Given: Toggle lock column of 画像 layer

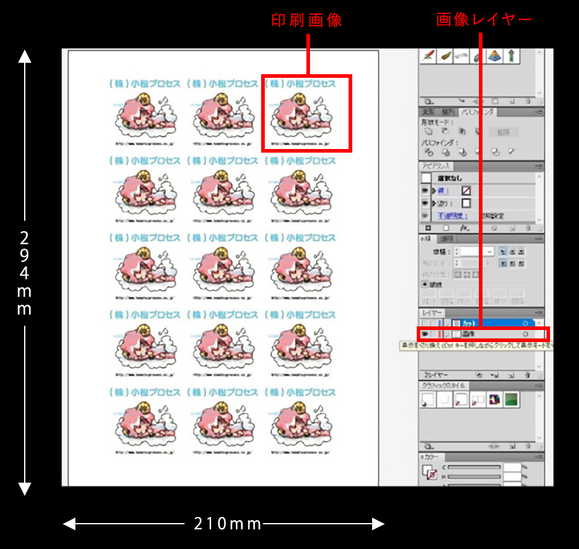Looking at the screenshot, I should 433,334.
